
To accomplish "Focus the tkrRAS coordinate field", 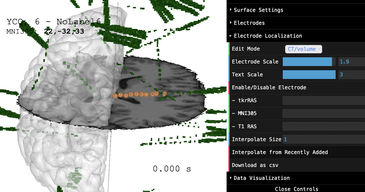I will [323, 100].
